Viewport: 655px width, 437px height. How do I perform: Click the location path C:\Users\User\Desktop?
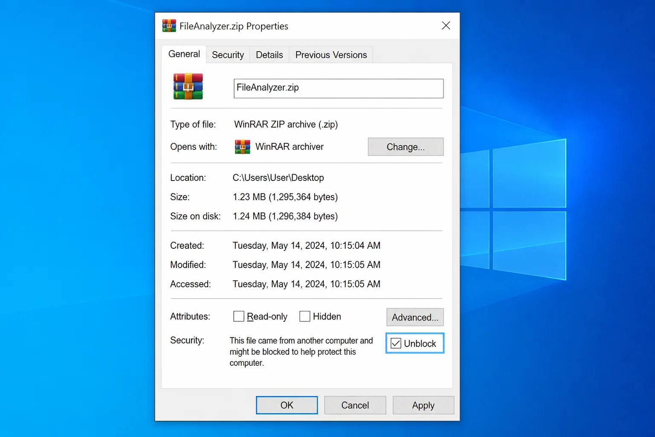pos(278,178)
